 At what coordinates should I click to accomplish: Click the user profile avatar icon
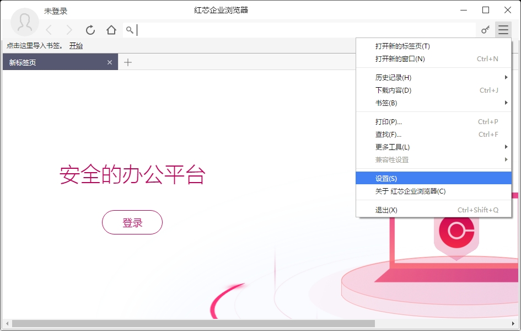point(25,22)
